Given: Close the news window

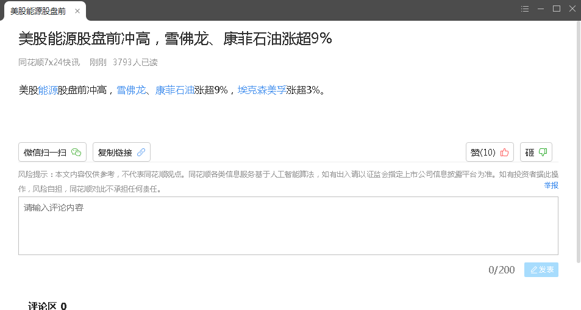Looking at the screenshot, I should [572, 9].
